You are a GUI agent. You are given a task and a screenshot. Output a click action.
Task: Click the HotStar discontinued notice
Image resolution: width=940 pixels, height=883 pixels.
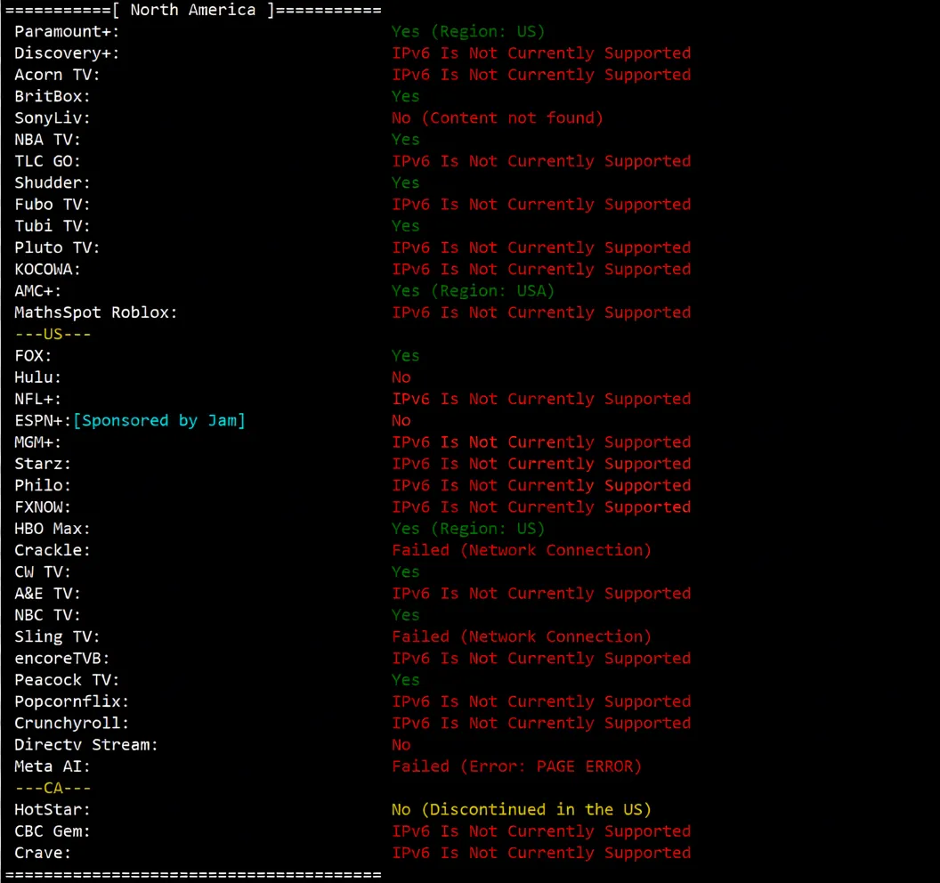[x=521, y=809]
